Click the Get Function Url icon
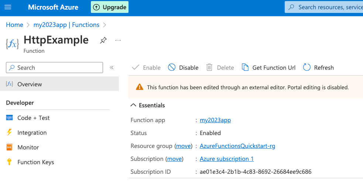The image size is (363, 183). [245, 67]
